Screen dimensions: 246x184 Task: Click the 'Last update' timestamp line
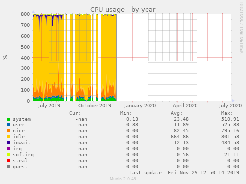click(184, 173)
